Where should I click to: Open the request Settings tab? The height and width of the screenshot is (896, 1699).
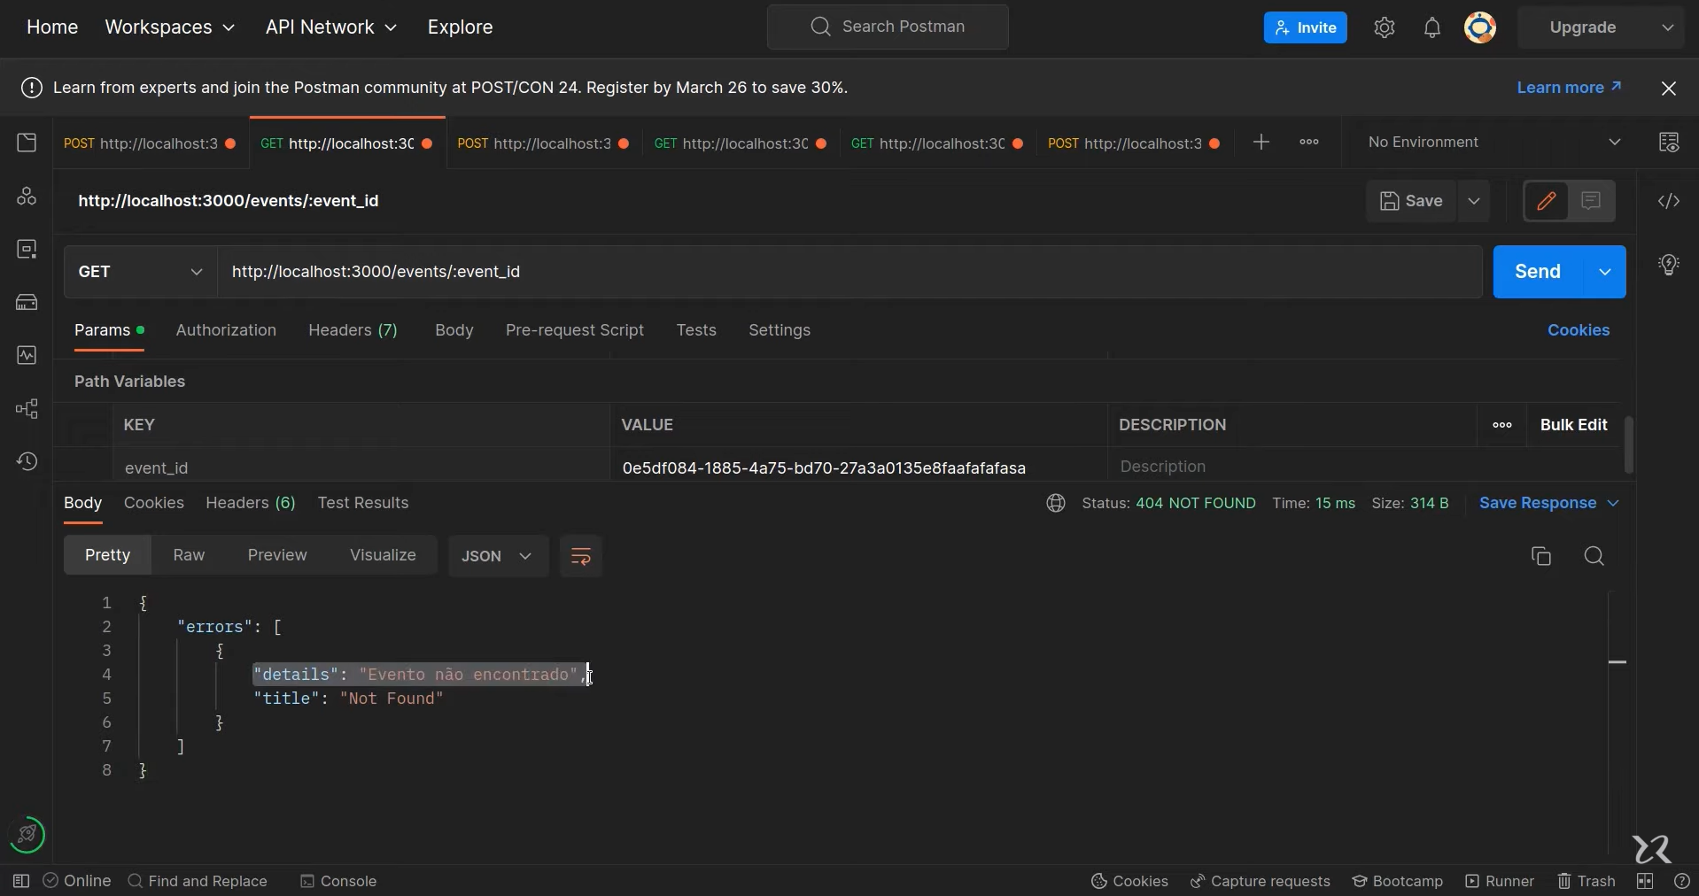[x=780, y=330]
